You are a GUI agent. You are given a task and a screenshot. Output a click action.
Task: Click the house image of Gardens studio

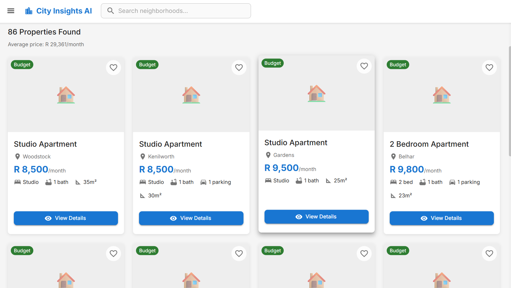pos(316,93)
